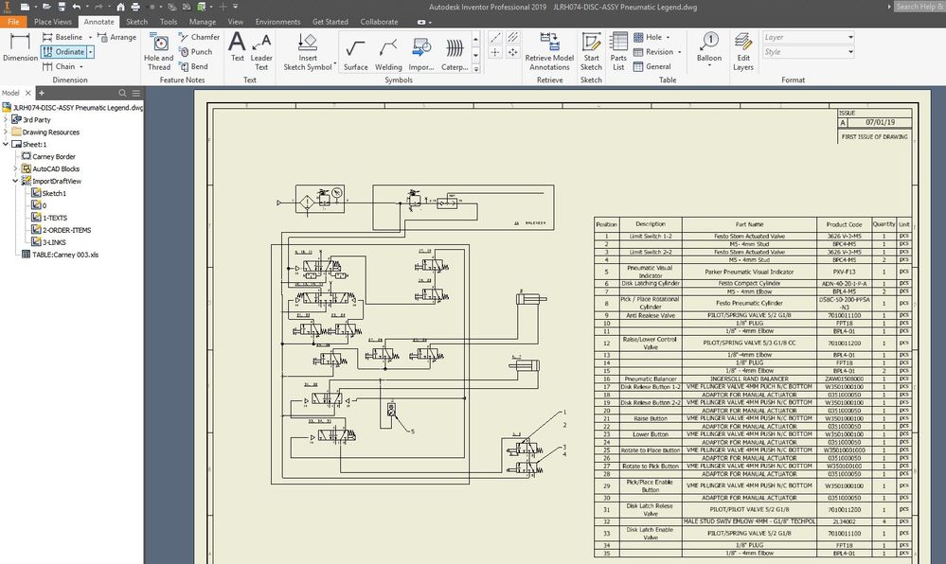Open browser panel menu icon
The width and height of the screenshot is (946, 564).
[136, 93]
